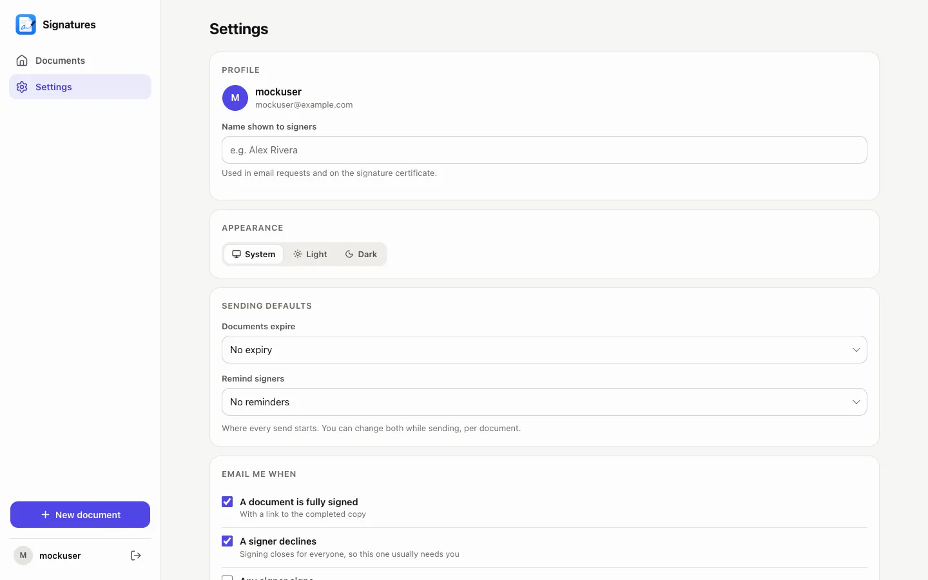Click the Signatures app logo icon

(x=26, y=24)
